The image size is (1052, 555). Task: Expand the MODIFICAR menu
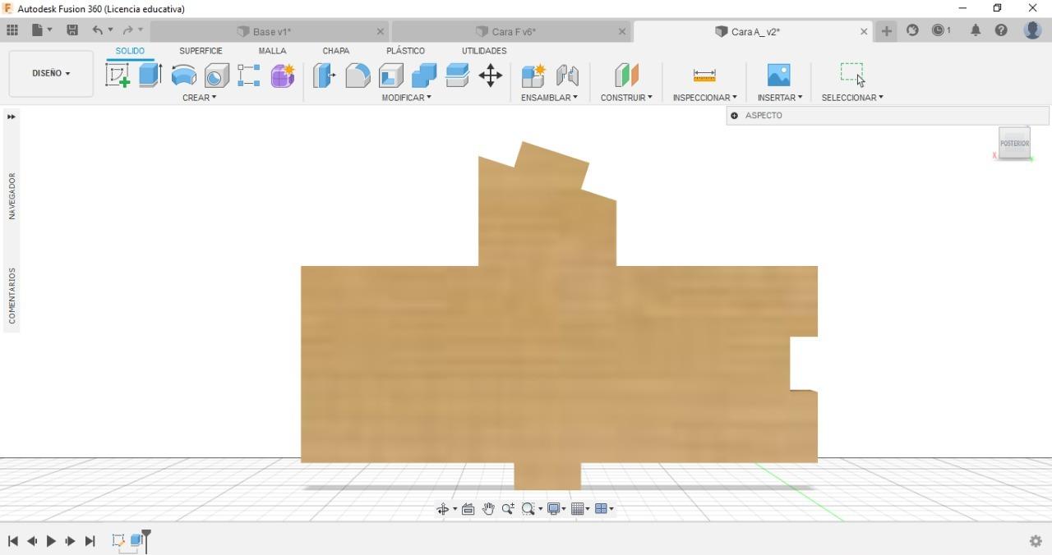[406, 98]
